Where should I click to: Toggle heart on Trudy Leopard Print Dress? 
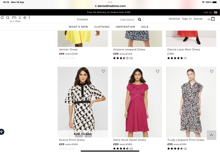(x=212, y=71)
